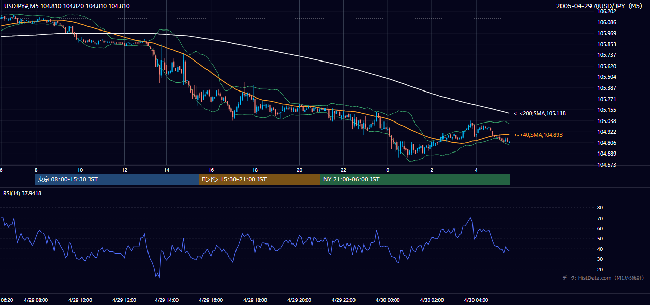Click RSI scale value 30
650x305 pixels.
600,259
